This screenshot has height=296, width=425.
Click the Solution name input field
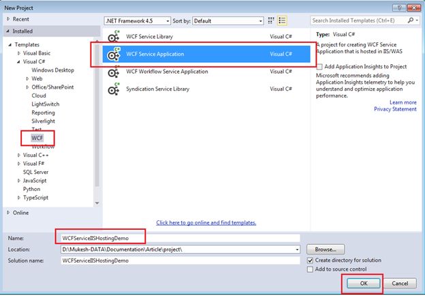180,261
